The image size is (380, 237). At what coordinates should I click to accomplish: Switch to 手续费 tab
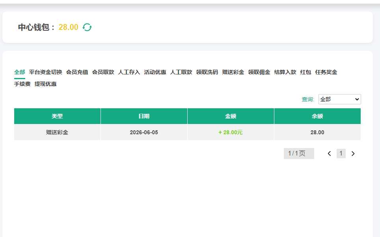pyautogui.click(x=22, y=84)
